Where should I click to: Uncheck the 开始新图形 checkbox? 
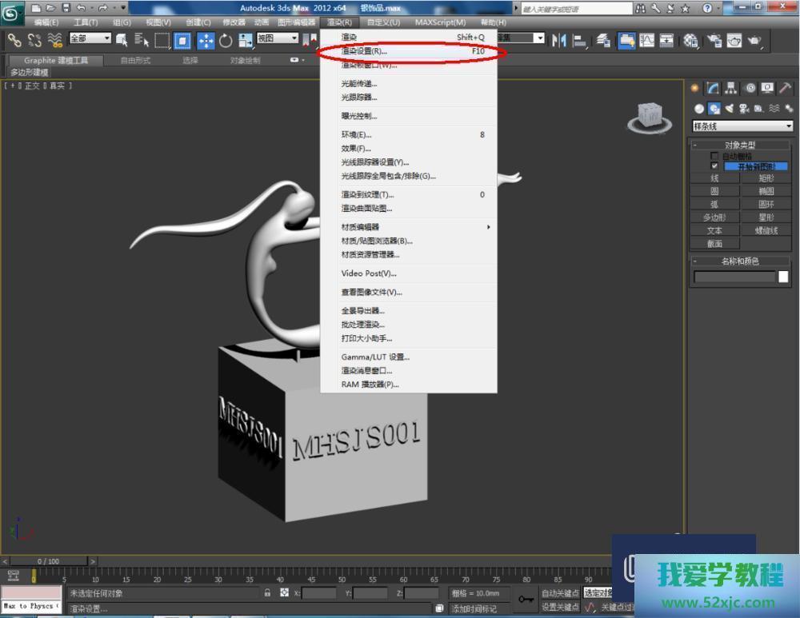tap(714, 166)
